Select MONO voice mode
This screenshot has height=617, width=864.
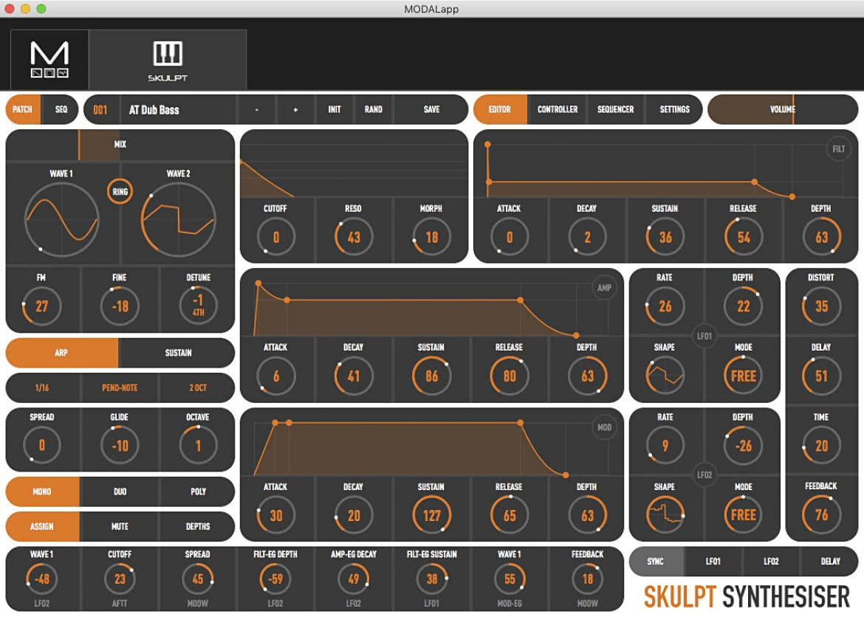[x=42, y=492]
